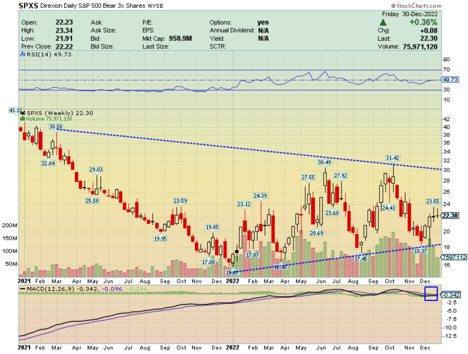Viewport: 468px width, 354px height.
Task: Click the 17.45 price low label
Action: pyautogui.click(x=361, y=259)
